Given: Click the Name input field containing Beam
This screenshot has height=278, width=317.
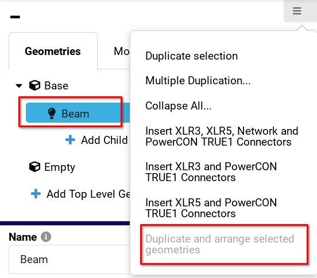Looking at the screenshot, I should (x=69, y=259).
